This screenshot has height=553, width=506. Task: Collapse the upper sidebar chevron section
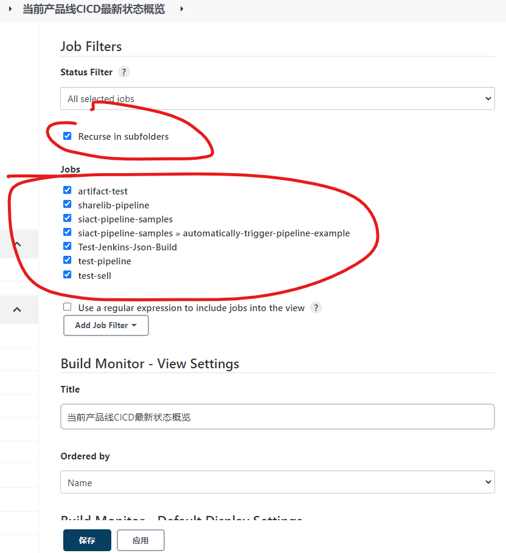click(17, 244)
